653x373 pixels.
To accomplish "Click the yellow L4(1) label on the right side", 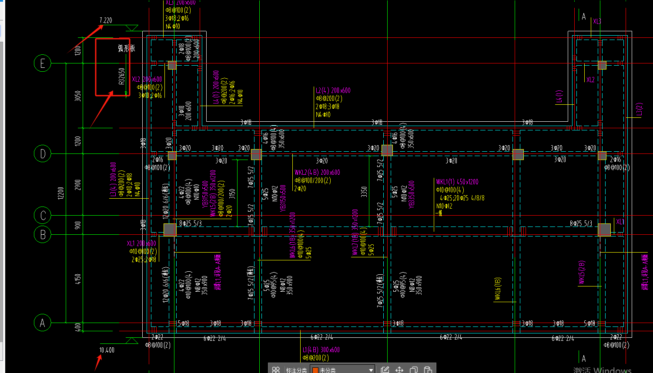I will 559,97.
